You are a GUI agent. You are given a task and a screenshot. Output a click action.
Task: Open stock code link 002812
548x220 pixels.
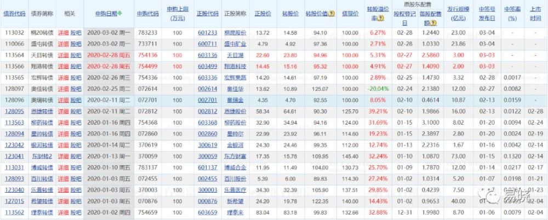(208, 112)
